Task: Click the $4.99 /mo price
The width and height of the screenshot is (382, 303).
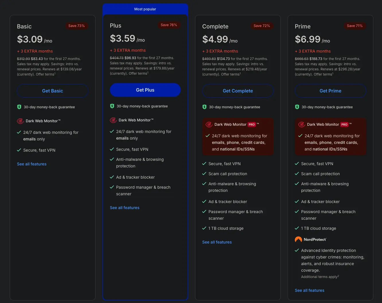Action: [220, 39]
